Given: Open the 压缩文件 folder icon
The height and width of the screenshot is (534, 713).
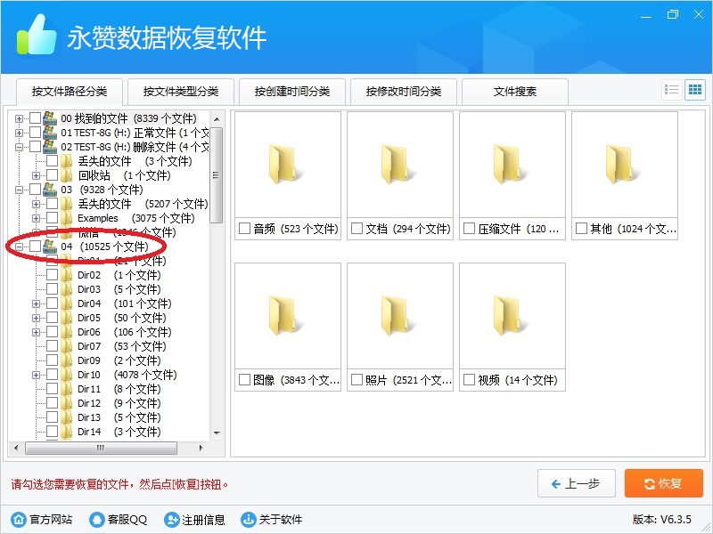Looking at the screenshot, I should [x=512, y=165].
